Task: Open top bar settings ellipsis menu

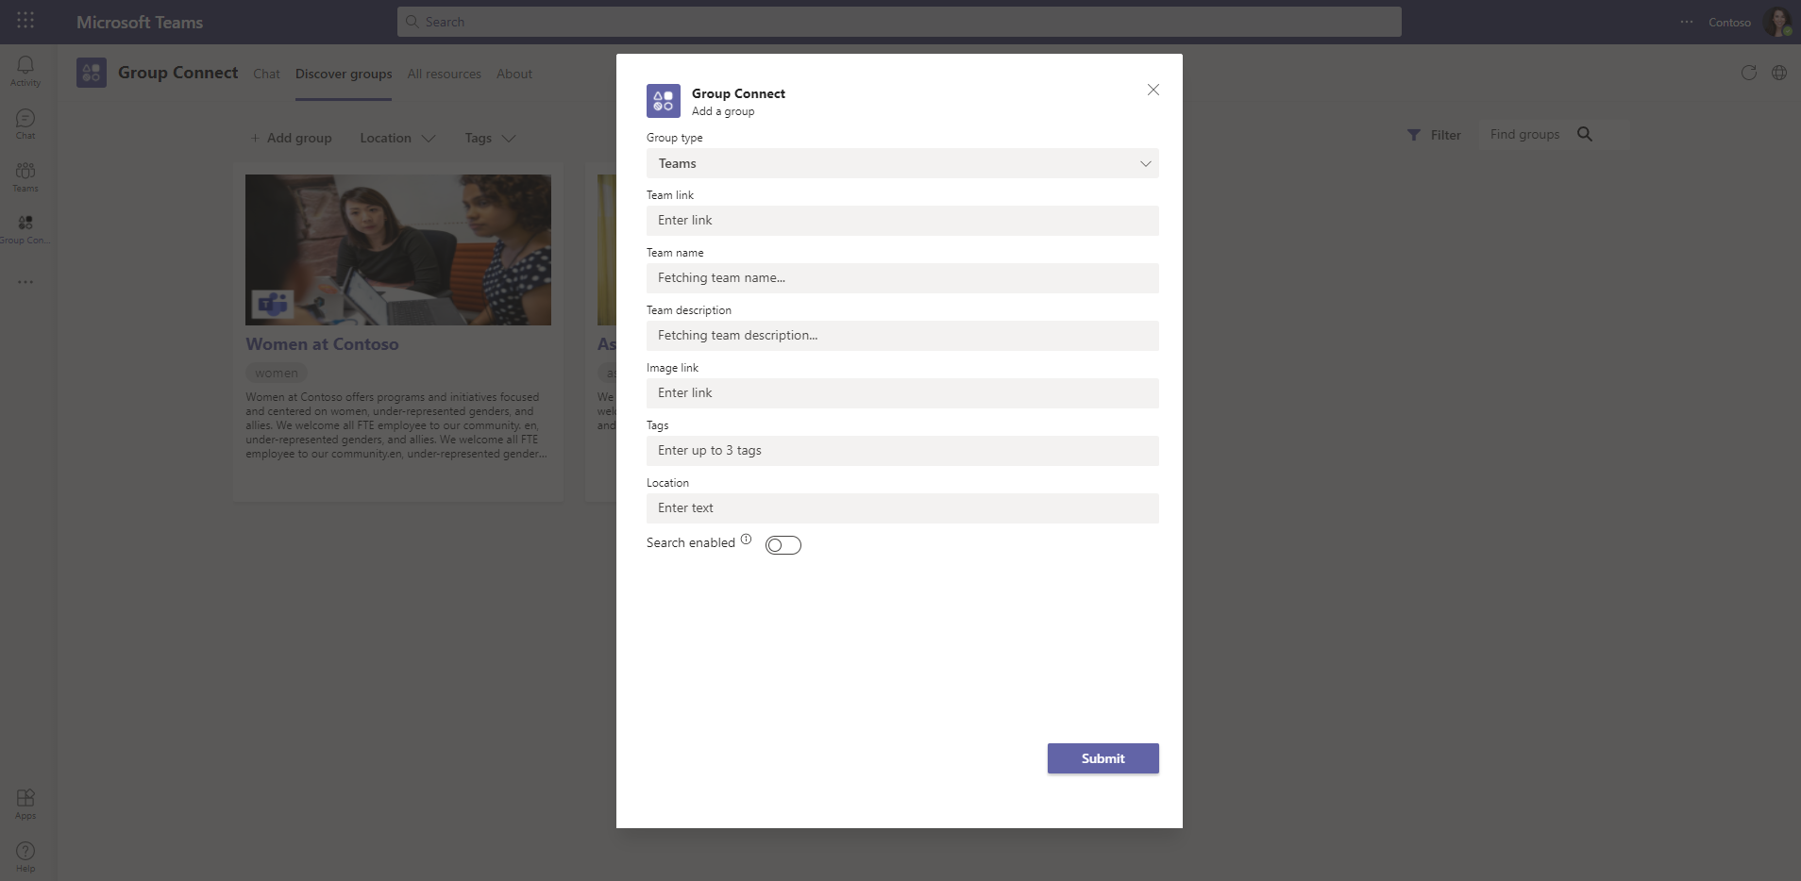Action: (1687, 22)
